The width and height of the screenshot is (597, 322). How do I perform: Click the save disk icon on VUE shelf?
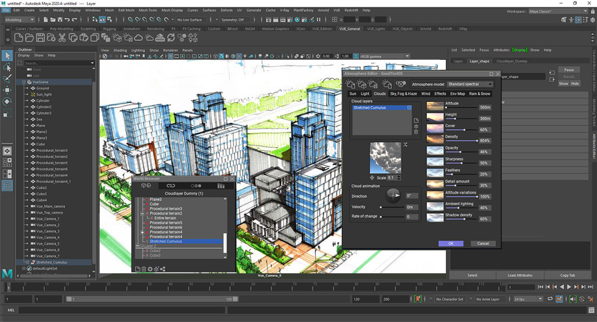point(40,38)
